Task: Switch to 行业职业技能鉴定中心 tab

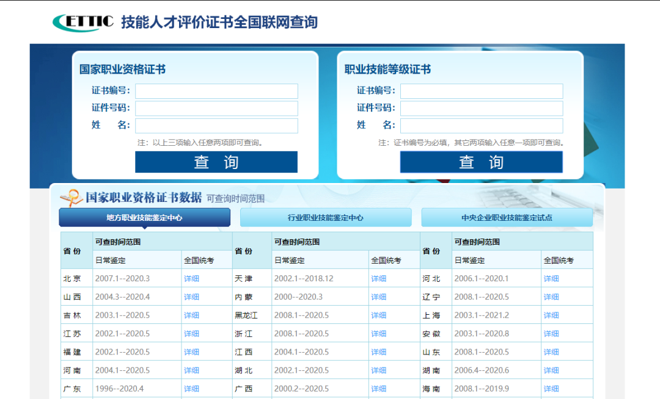Action: pos(326,218)
